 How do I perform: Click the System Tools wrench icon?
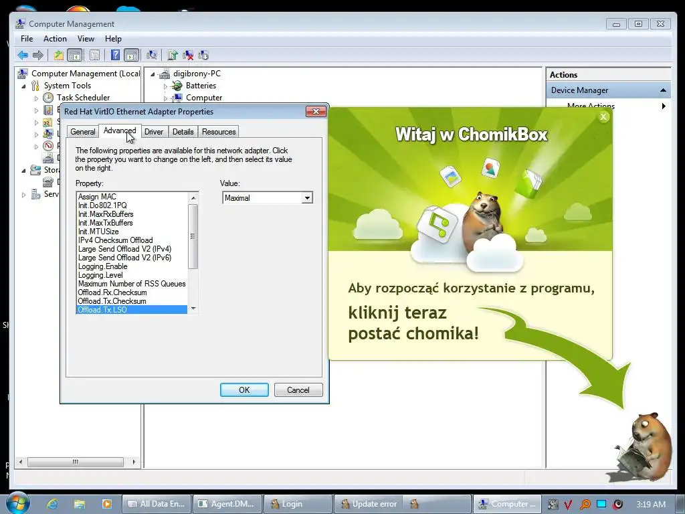click(35, 86)
